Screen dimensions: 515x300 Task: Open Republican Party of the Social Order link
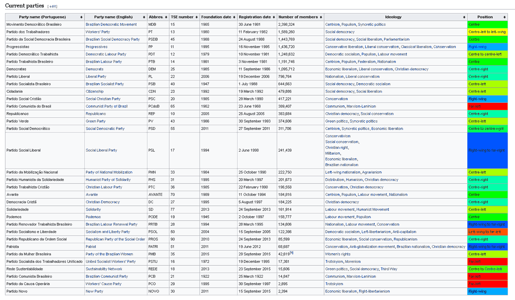coord(115,239)
